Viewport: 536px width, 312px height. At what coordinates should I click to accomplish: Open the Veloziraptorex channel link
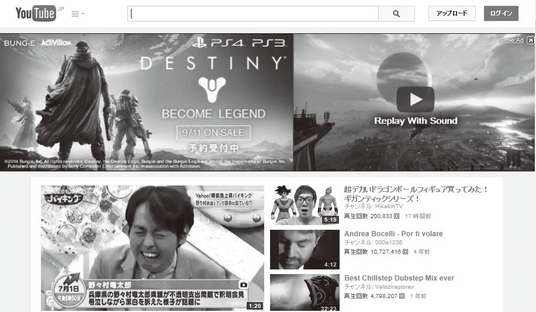tap(394, 287)
